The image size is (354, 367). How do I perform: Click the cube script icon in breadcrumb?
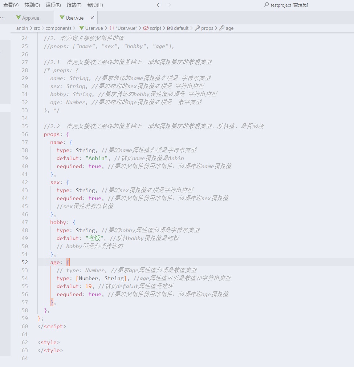tap(146, 28)
